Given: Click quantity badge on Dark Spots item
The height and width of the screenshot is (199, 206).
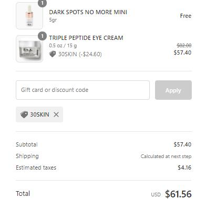Looking at the screenshot, I should 42,3.
